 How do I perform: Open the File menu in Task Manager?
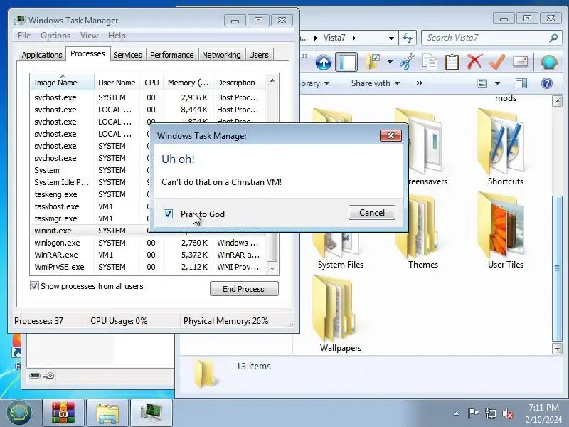click(24, 36)
